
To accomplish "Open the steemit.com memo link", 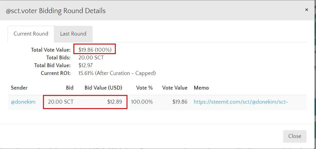I will pos(241,102).
